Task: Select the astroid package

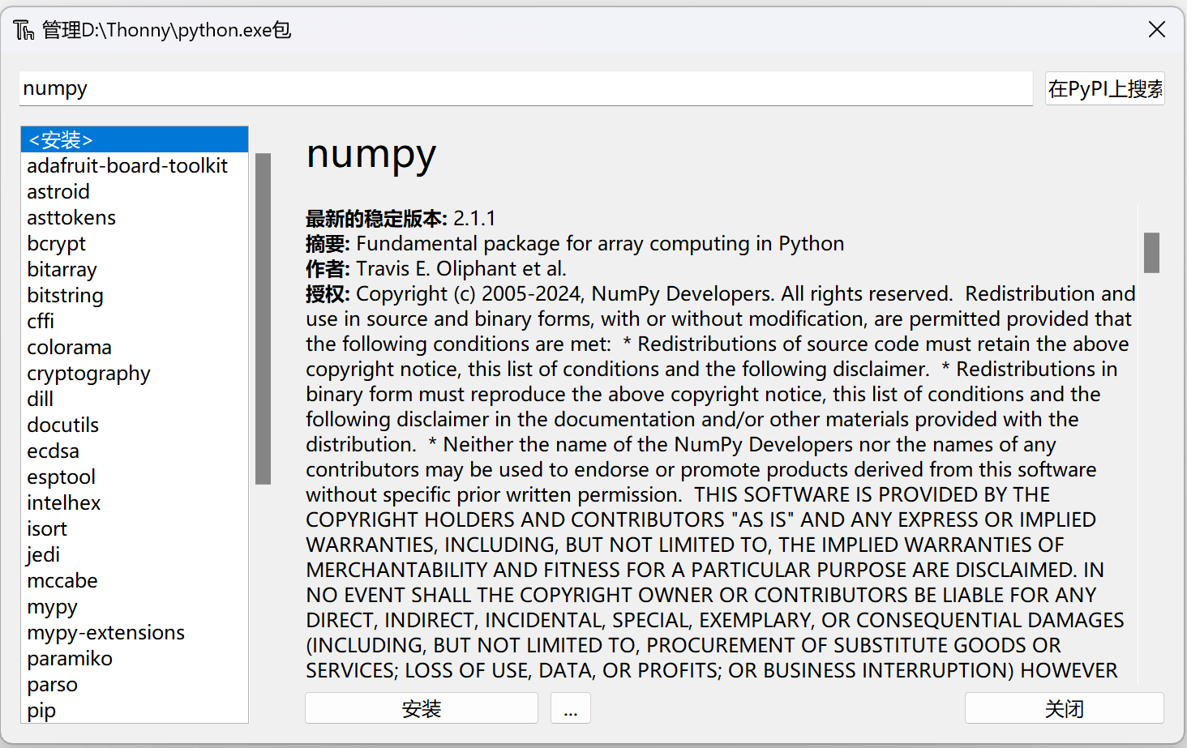Action: (x=58, y=191)
